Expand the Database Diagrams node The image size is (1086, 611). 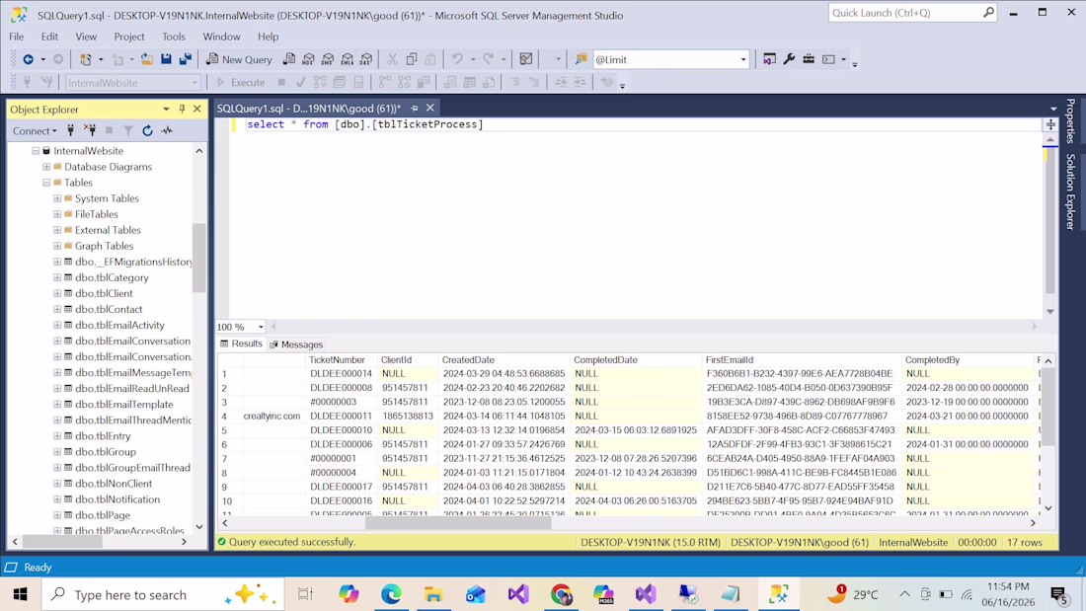point(46,167)
